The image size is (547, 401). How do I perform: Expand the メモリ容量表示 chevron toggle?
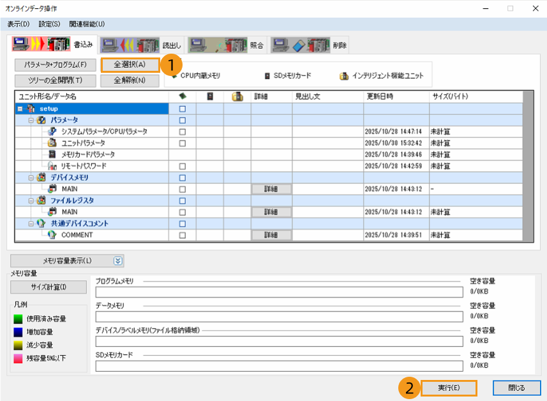point(117,261)
